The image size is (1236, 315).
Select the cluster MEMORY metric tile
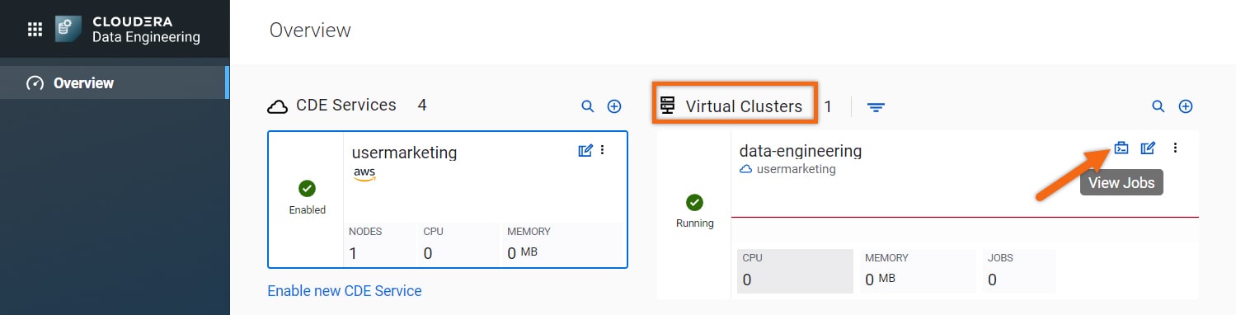(917, 270)
